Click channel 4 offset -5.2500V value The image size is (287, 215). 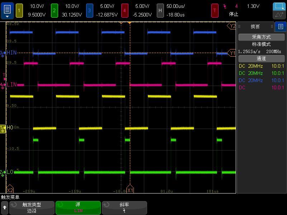point(142,15)
